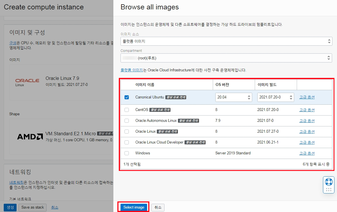Click 취소 link on Create compute instance page
This screenshot has width=337, height=212.
point(55,207)
